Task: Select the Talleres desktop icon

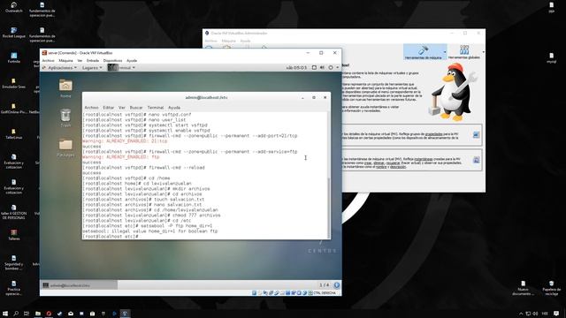Action: 14,235
